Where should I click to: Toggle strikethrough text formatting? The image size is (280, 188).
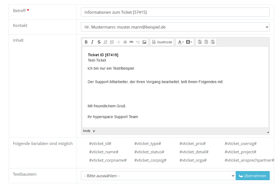99,42
